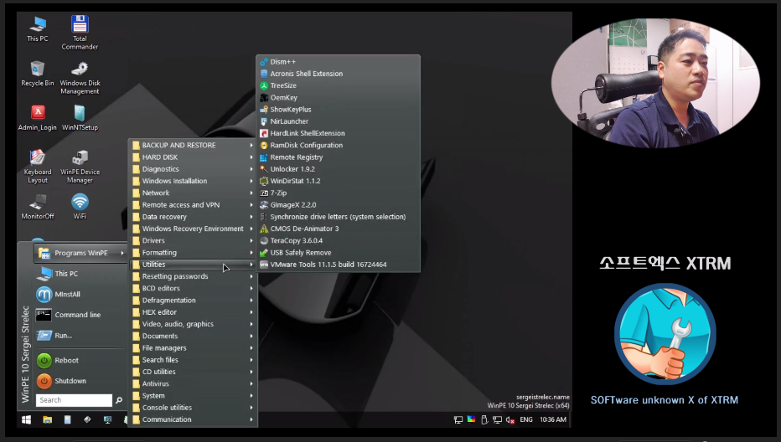Click the Reboot button
The height and width of the screenshot is (442, 781).
point(80,360)
